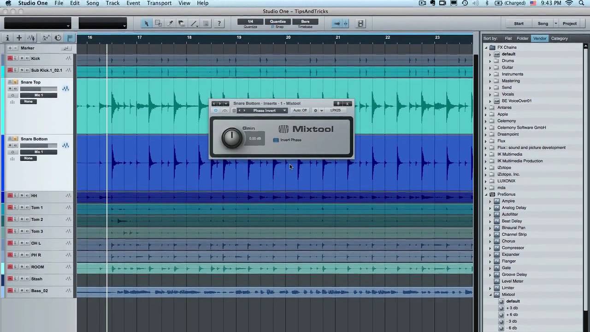Collapse the Mixtool presets list

pyautogui.click(x=490, y=295)
